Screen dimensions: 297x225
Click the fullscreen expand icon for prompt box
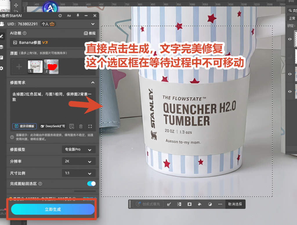coord(90,126)
